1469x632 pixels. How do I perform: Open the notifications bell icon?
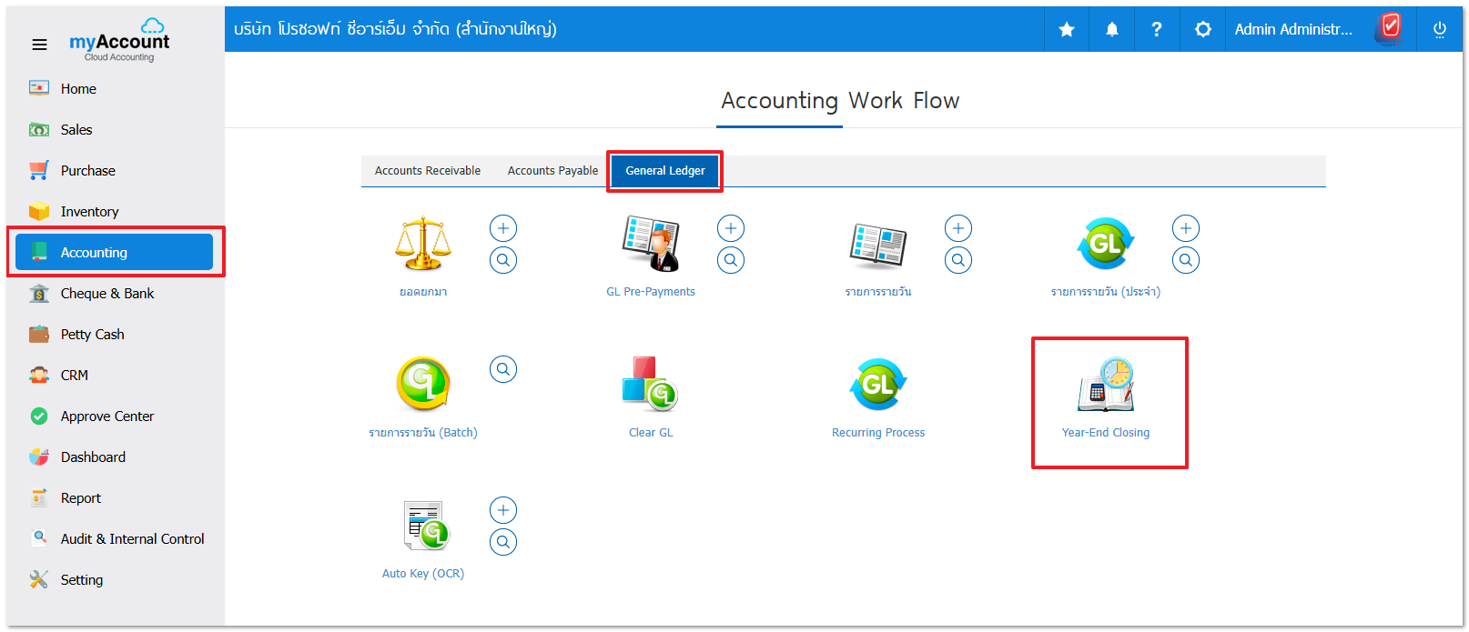pyautogui.click(x=1111, y=30)
